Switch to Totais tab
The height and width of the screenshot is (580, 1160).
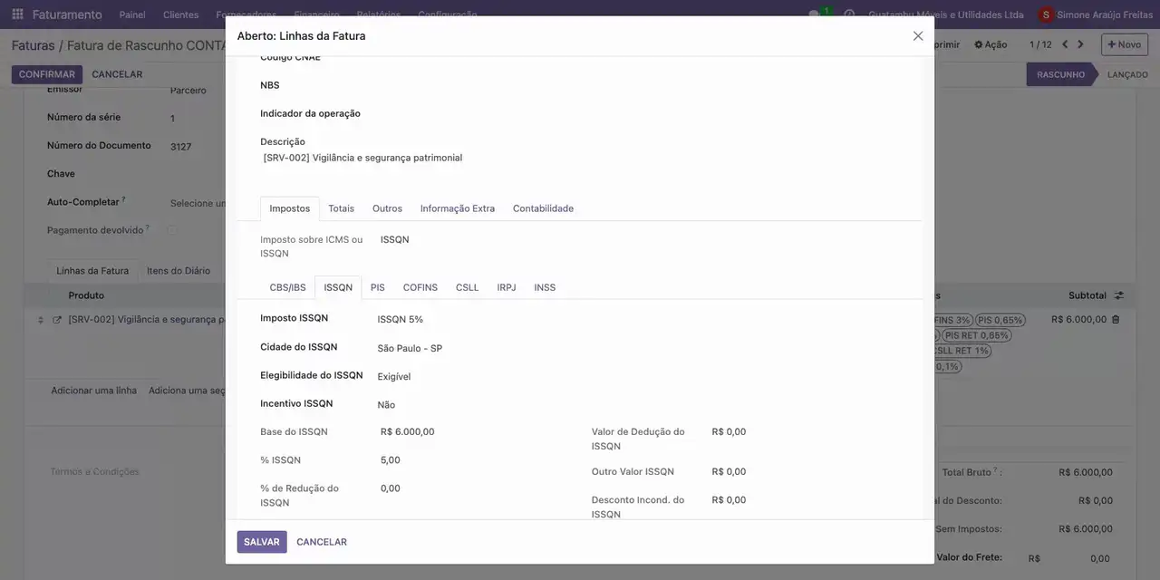point(341,208)
